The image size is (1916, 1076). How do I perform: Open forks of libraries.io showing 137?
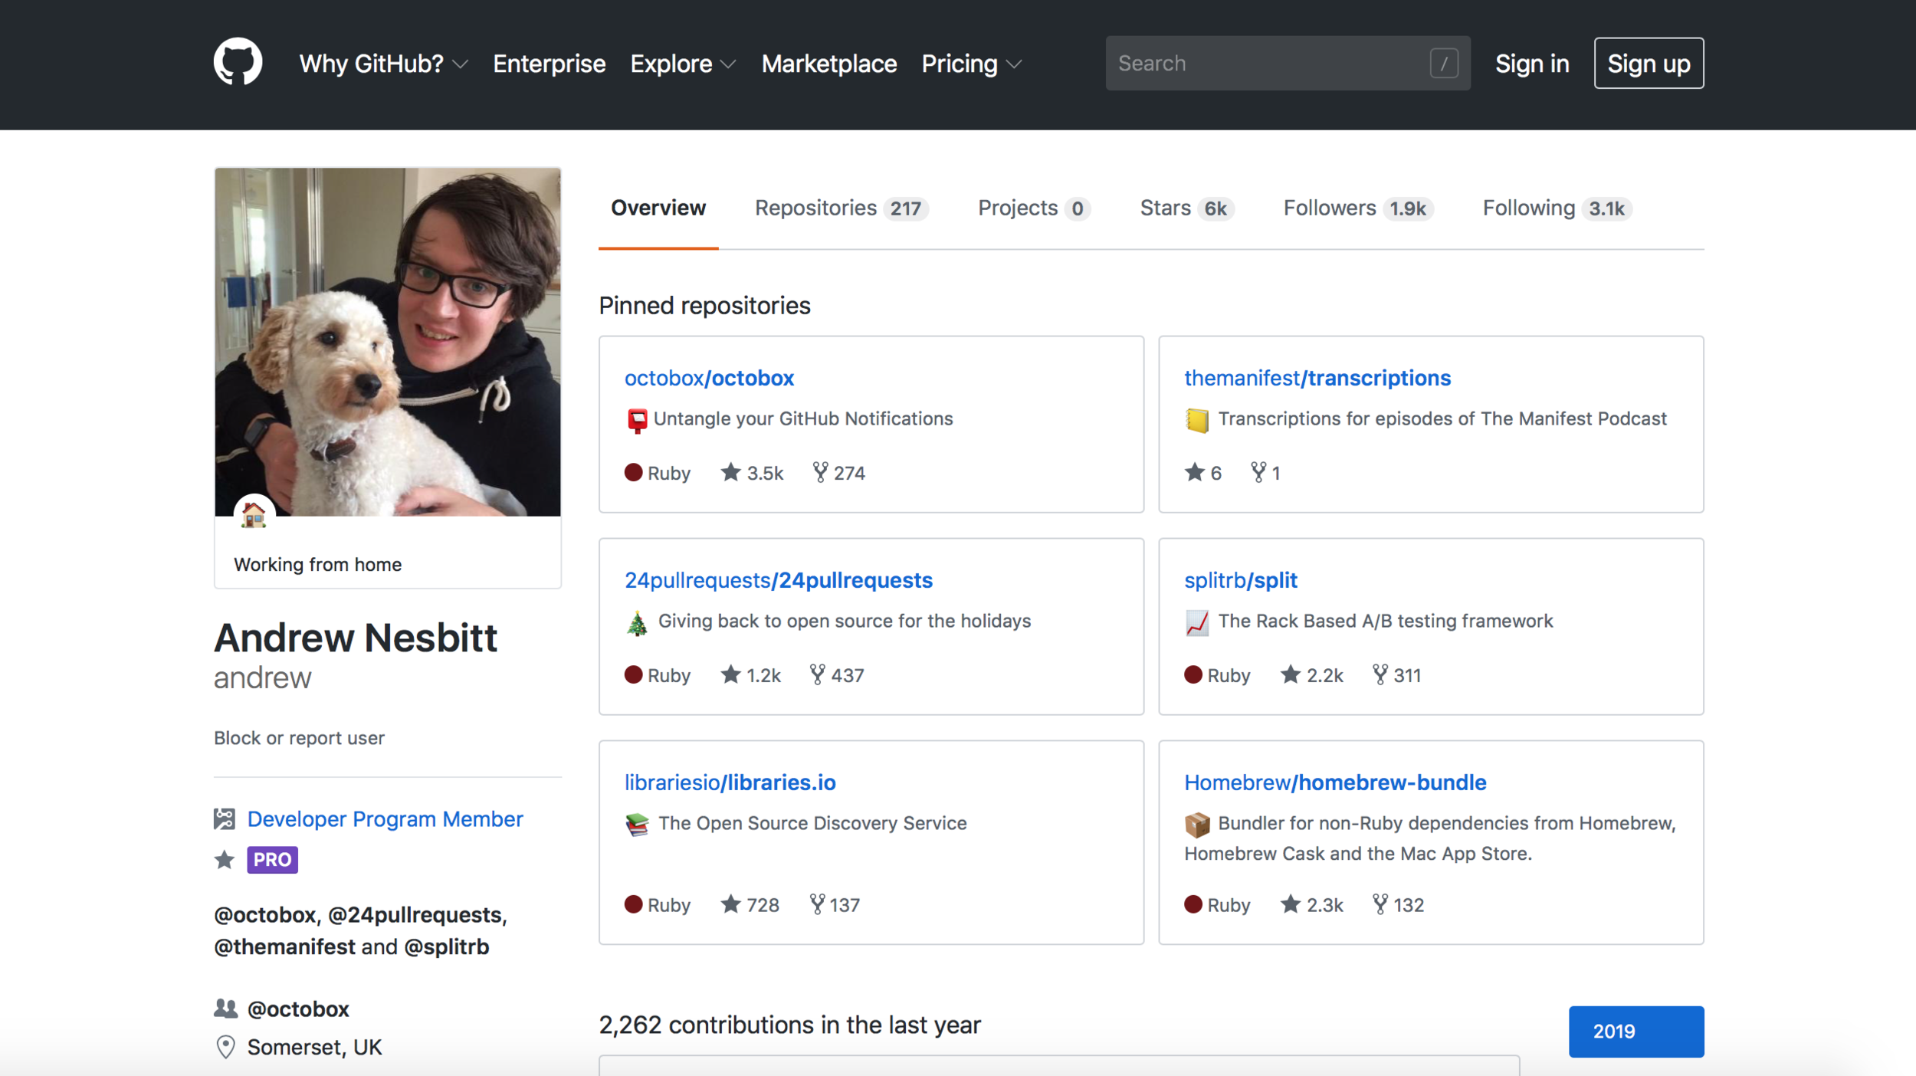coord(835,905)
